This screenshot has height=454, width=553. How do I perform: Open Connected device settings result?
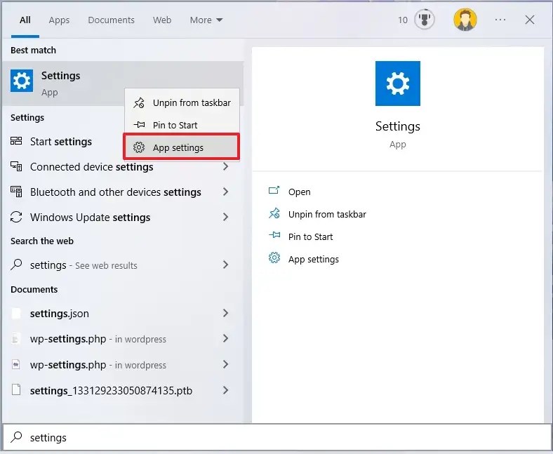[x=123, y=166]
